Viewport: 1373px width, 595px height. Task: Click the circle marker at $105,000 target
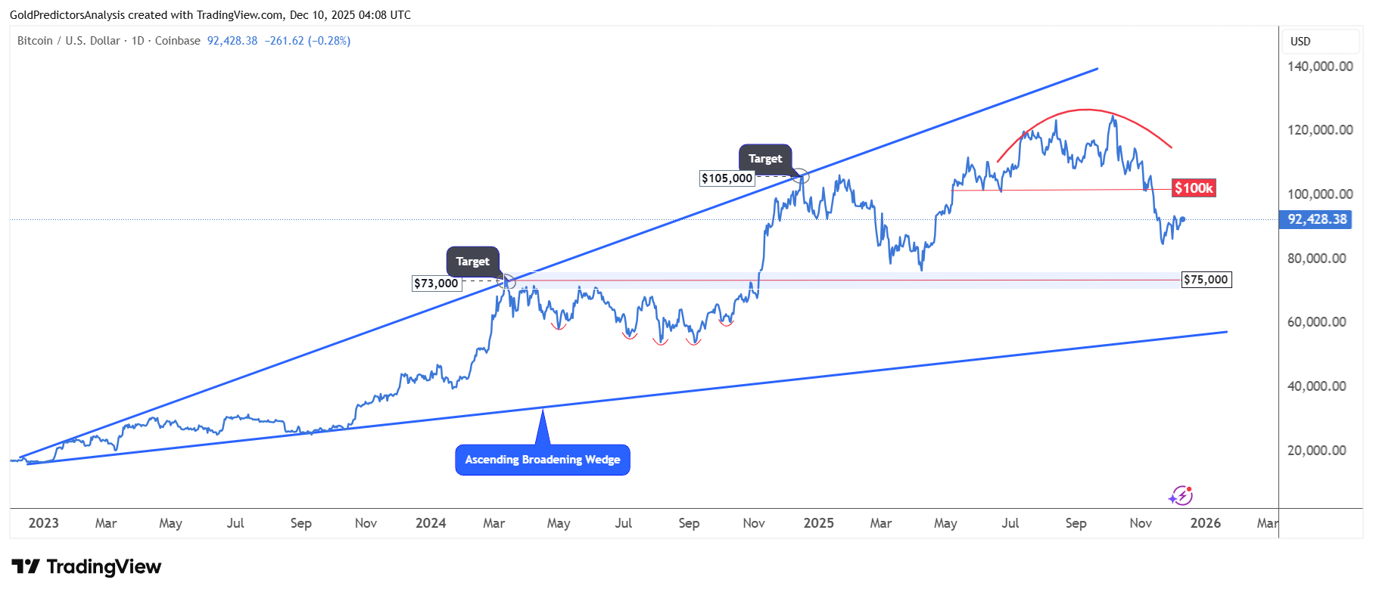click(x=801, y=177)
